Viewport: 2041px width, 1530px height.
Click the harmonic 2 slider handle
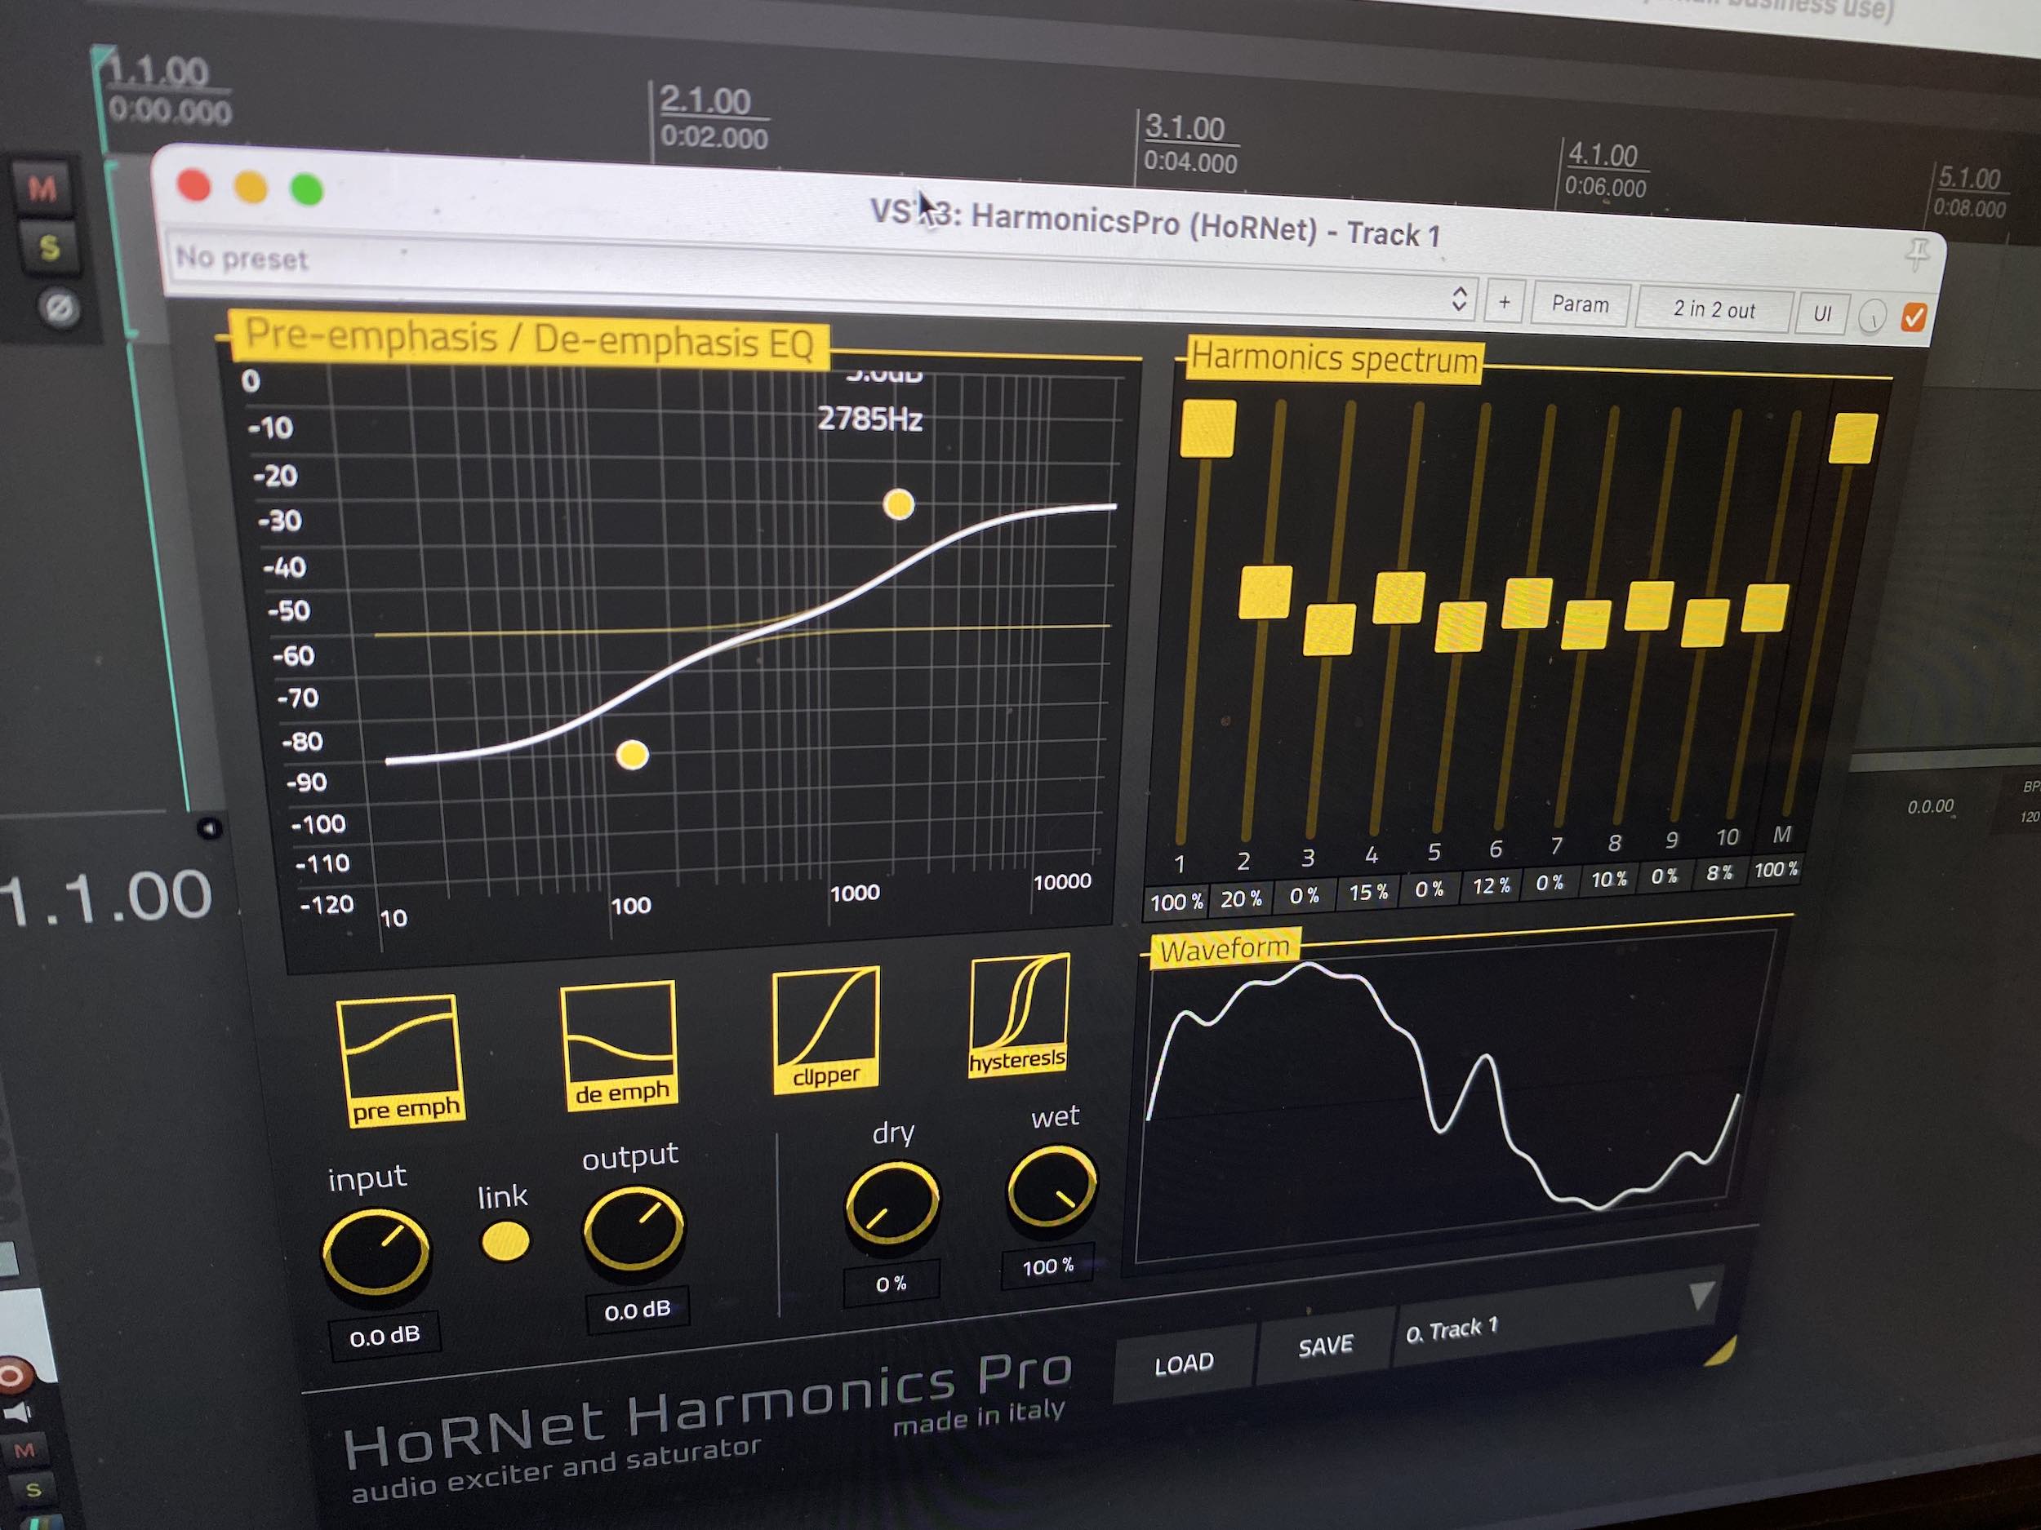pyautogui.click(x=1265, y=592)
